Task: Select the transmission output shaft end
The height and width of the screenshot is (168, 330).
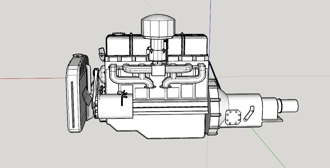Action: tap(290, 106)
